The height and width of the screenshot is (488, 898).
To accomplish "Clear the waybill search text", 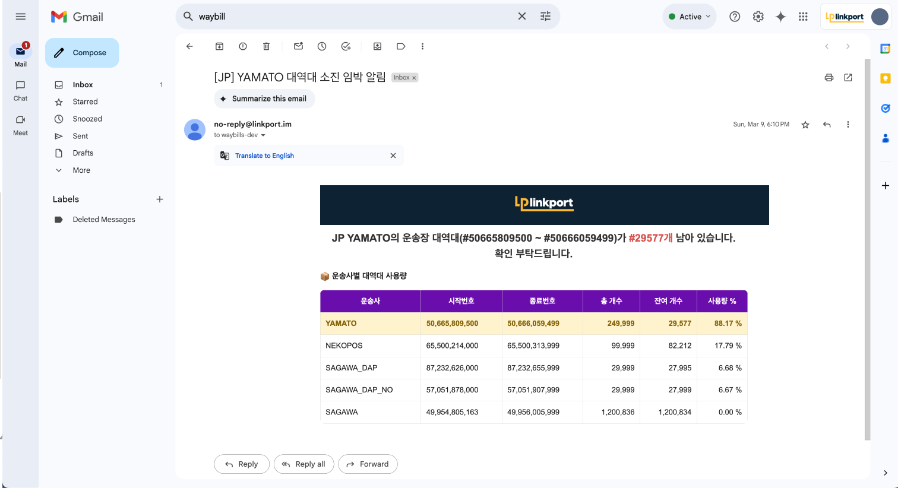I will [522, 17].
